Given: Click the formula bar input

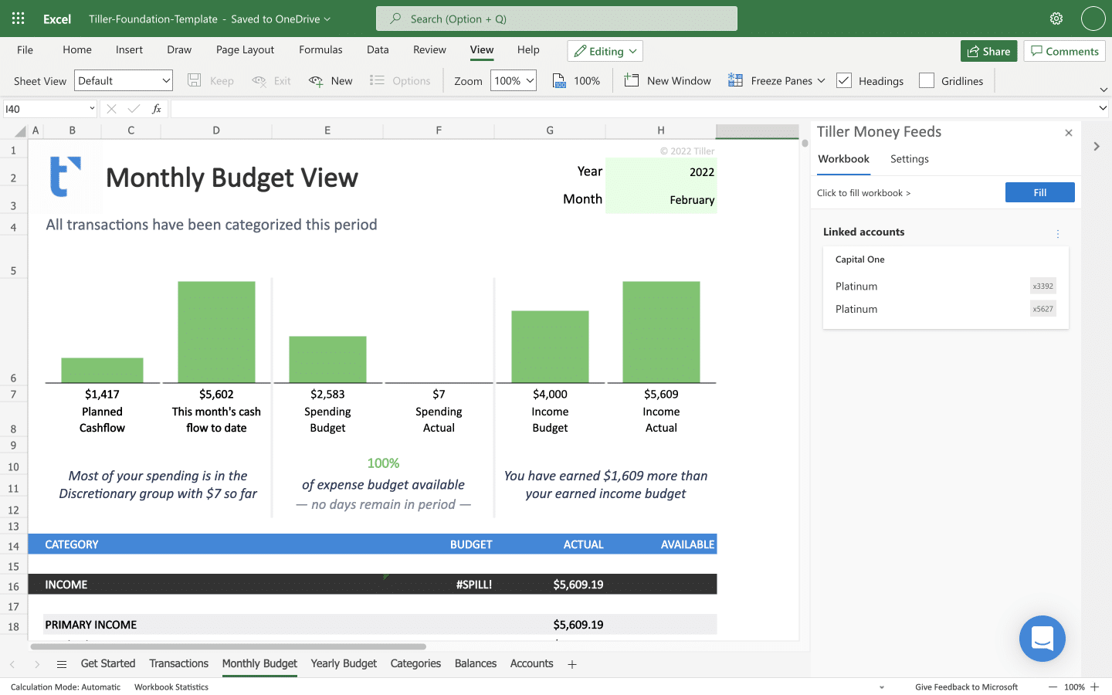Looking at the screenshot, I should tap(633, 109).
